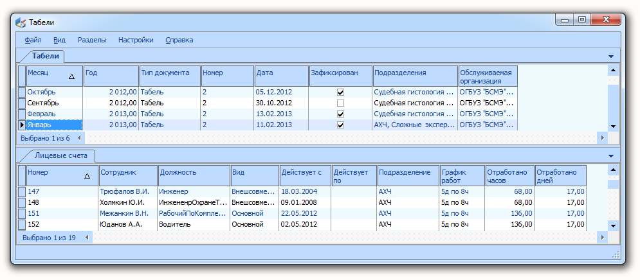640x280 pixels.
Task: Select the Февраль month cell
Action: click(55, 114)
